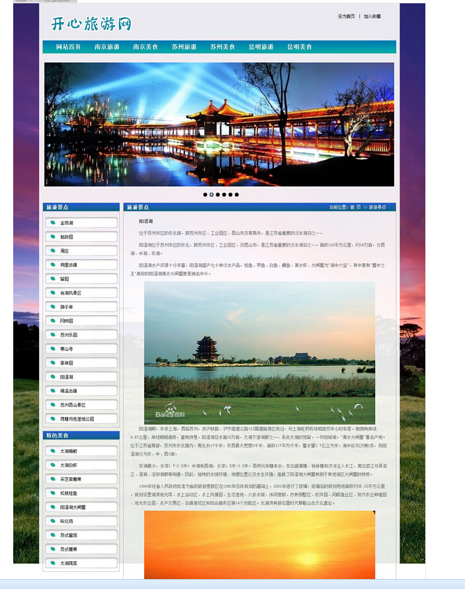Screen dimensions: 465x589
Task: Click the green leaf icon beside 松鼠桂鱼
Action: 52,493
